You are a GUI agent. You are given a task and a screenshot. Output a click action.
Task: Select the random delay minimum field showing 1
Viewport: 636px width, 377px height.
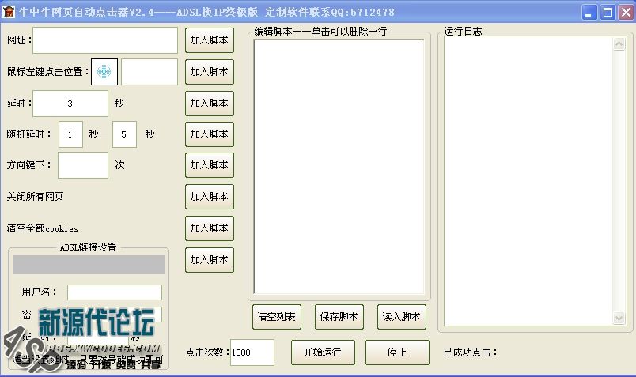tap(70, 134)
